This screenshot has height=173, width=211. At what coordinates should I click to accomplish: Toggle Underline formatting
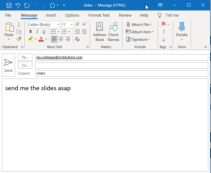pyautogui.click(x=44, y=32)
